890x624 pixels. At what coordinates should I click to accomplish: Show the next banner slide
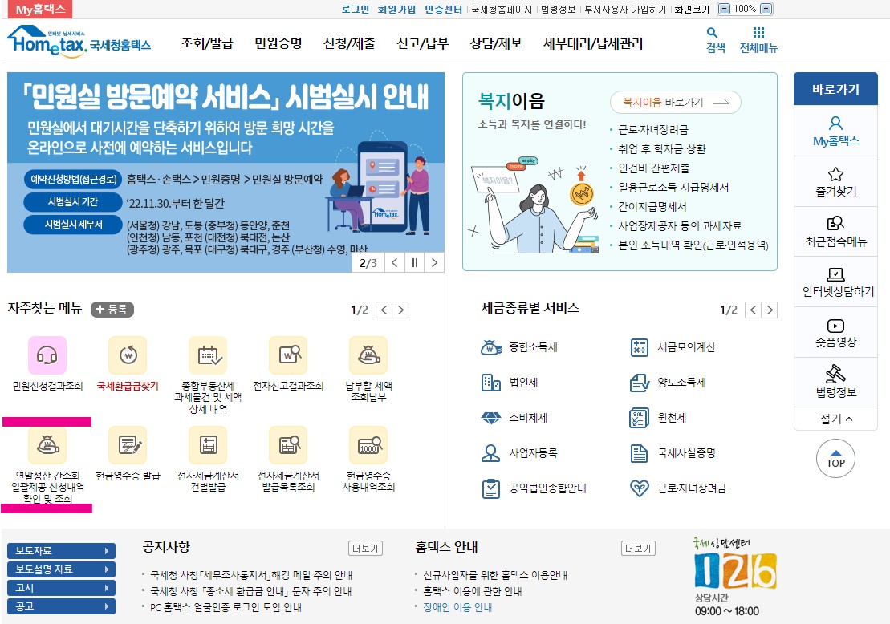(x=435, y=262)
